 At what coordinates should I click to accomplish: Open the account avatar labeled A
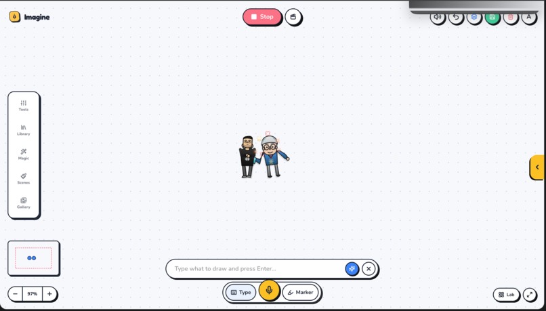[528, 17]
